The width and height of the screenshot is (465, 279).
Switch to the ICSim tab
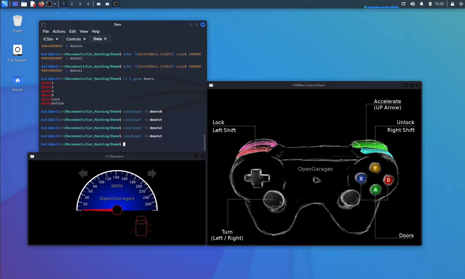(49, 39)
